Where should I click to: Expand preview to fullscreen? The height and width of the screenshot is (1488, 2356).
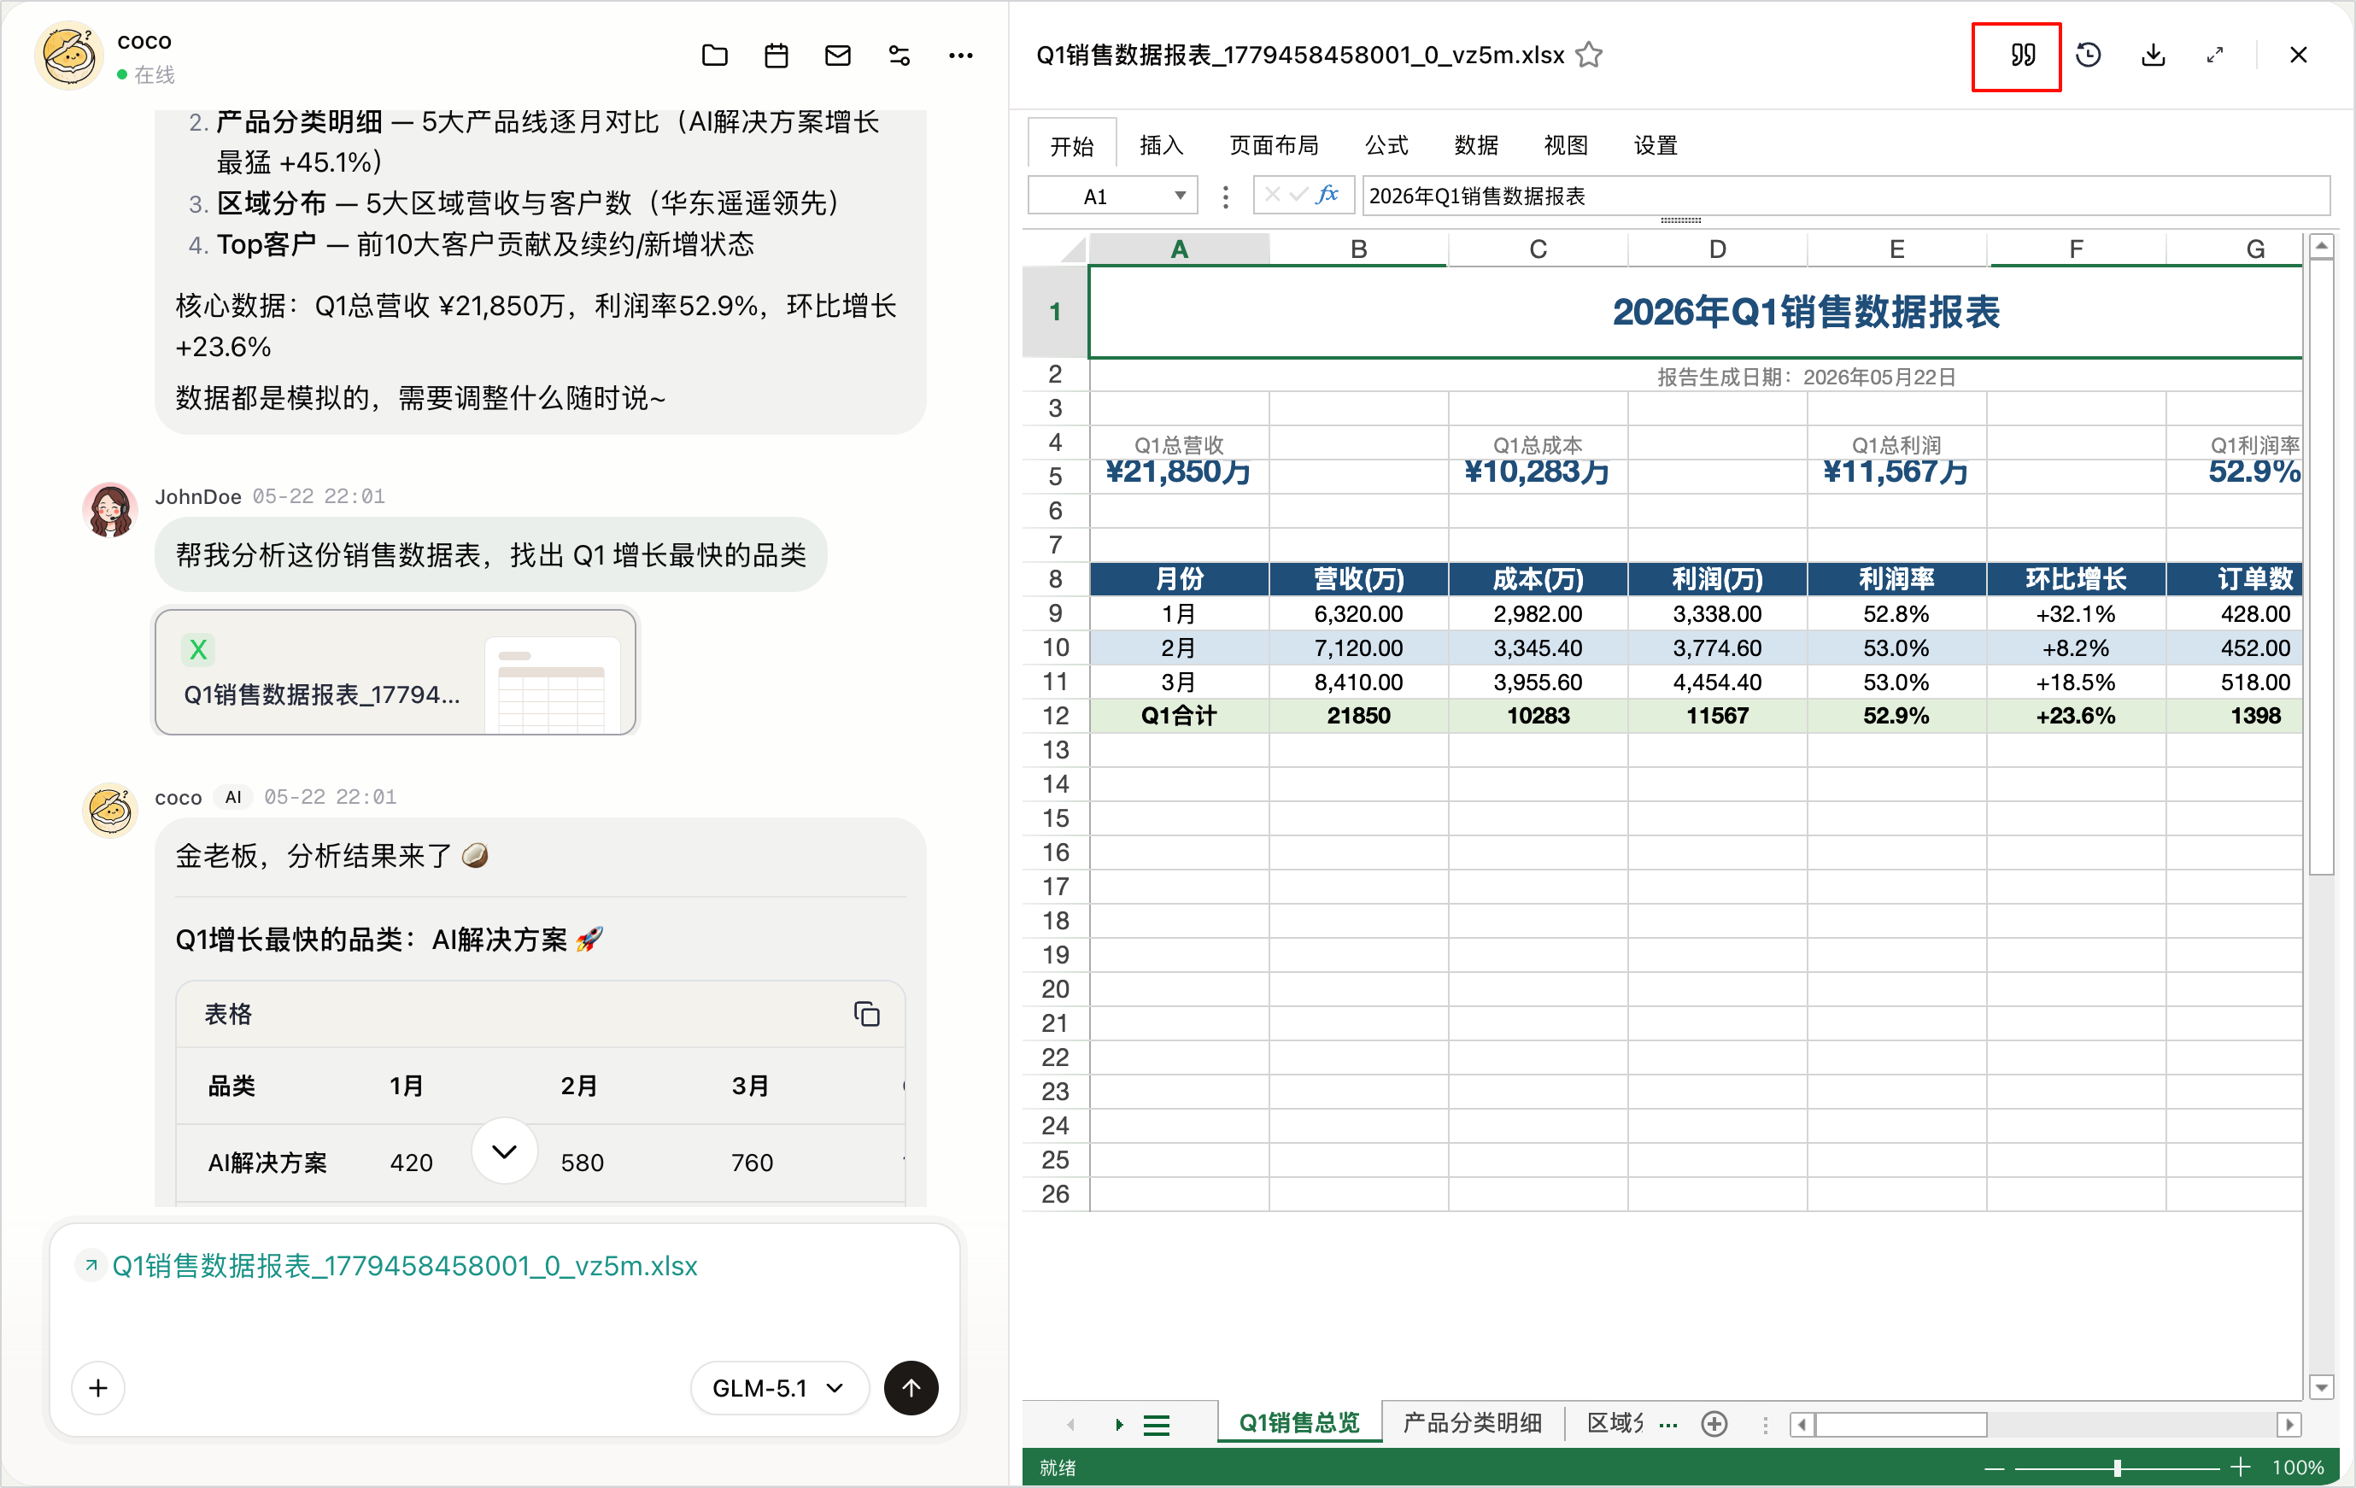click(x=2214, y=56)
